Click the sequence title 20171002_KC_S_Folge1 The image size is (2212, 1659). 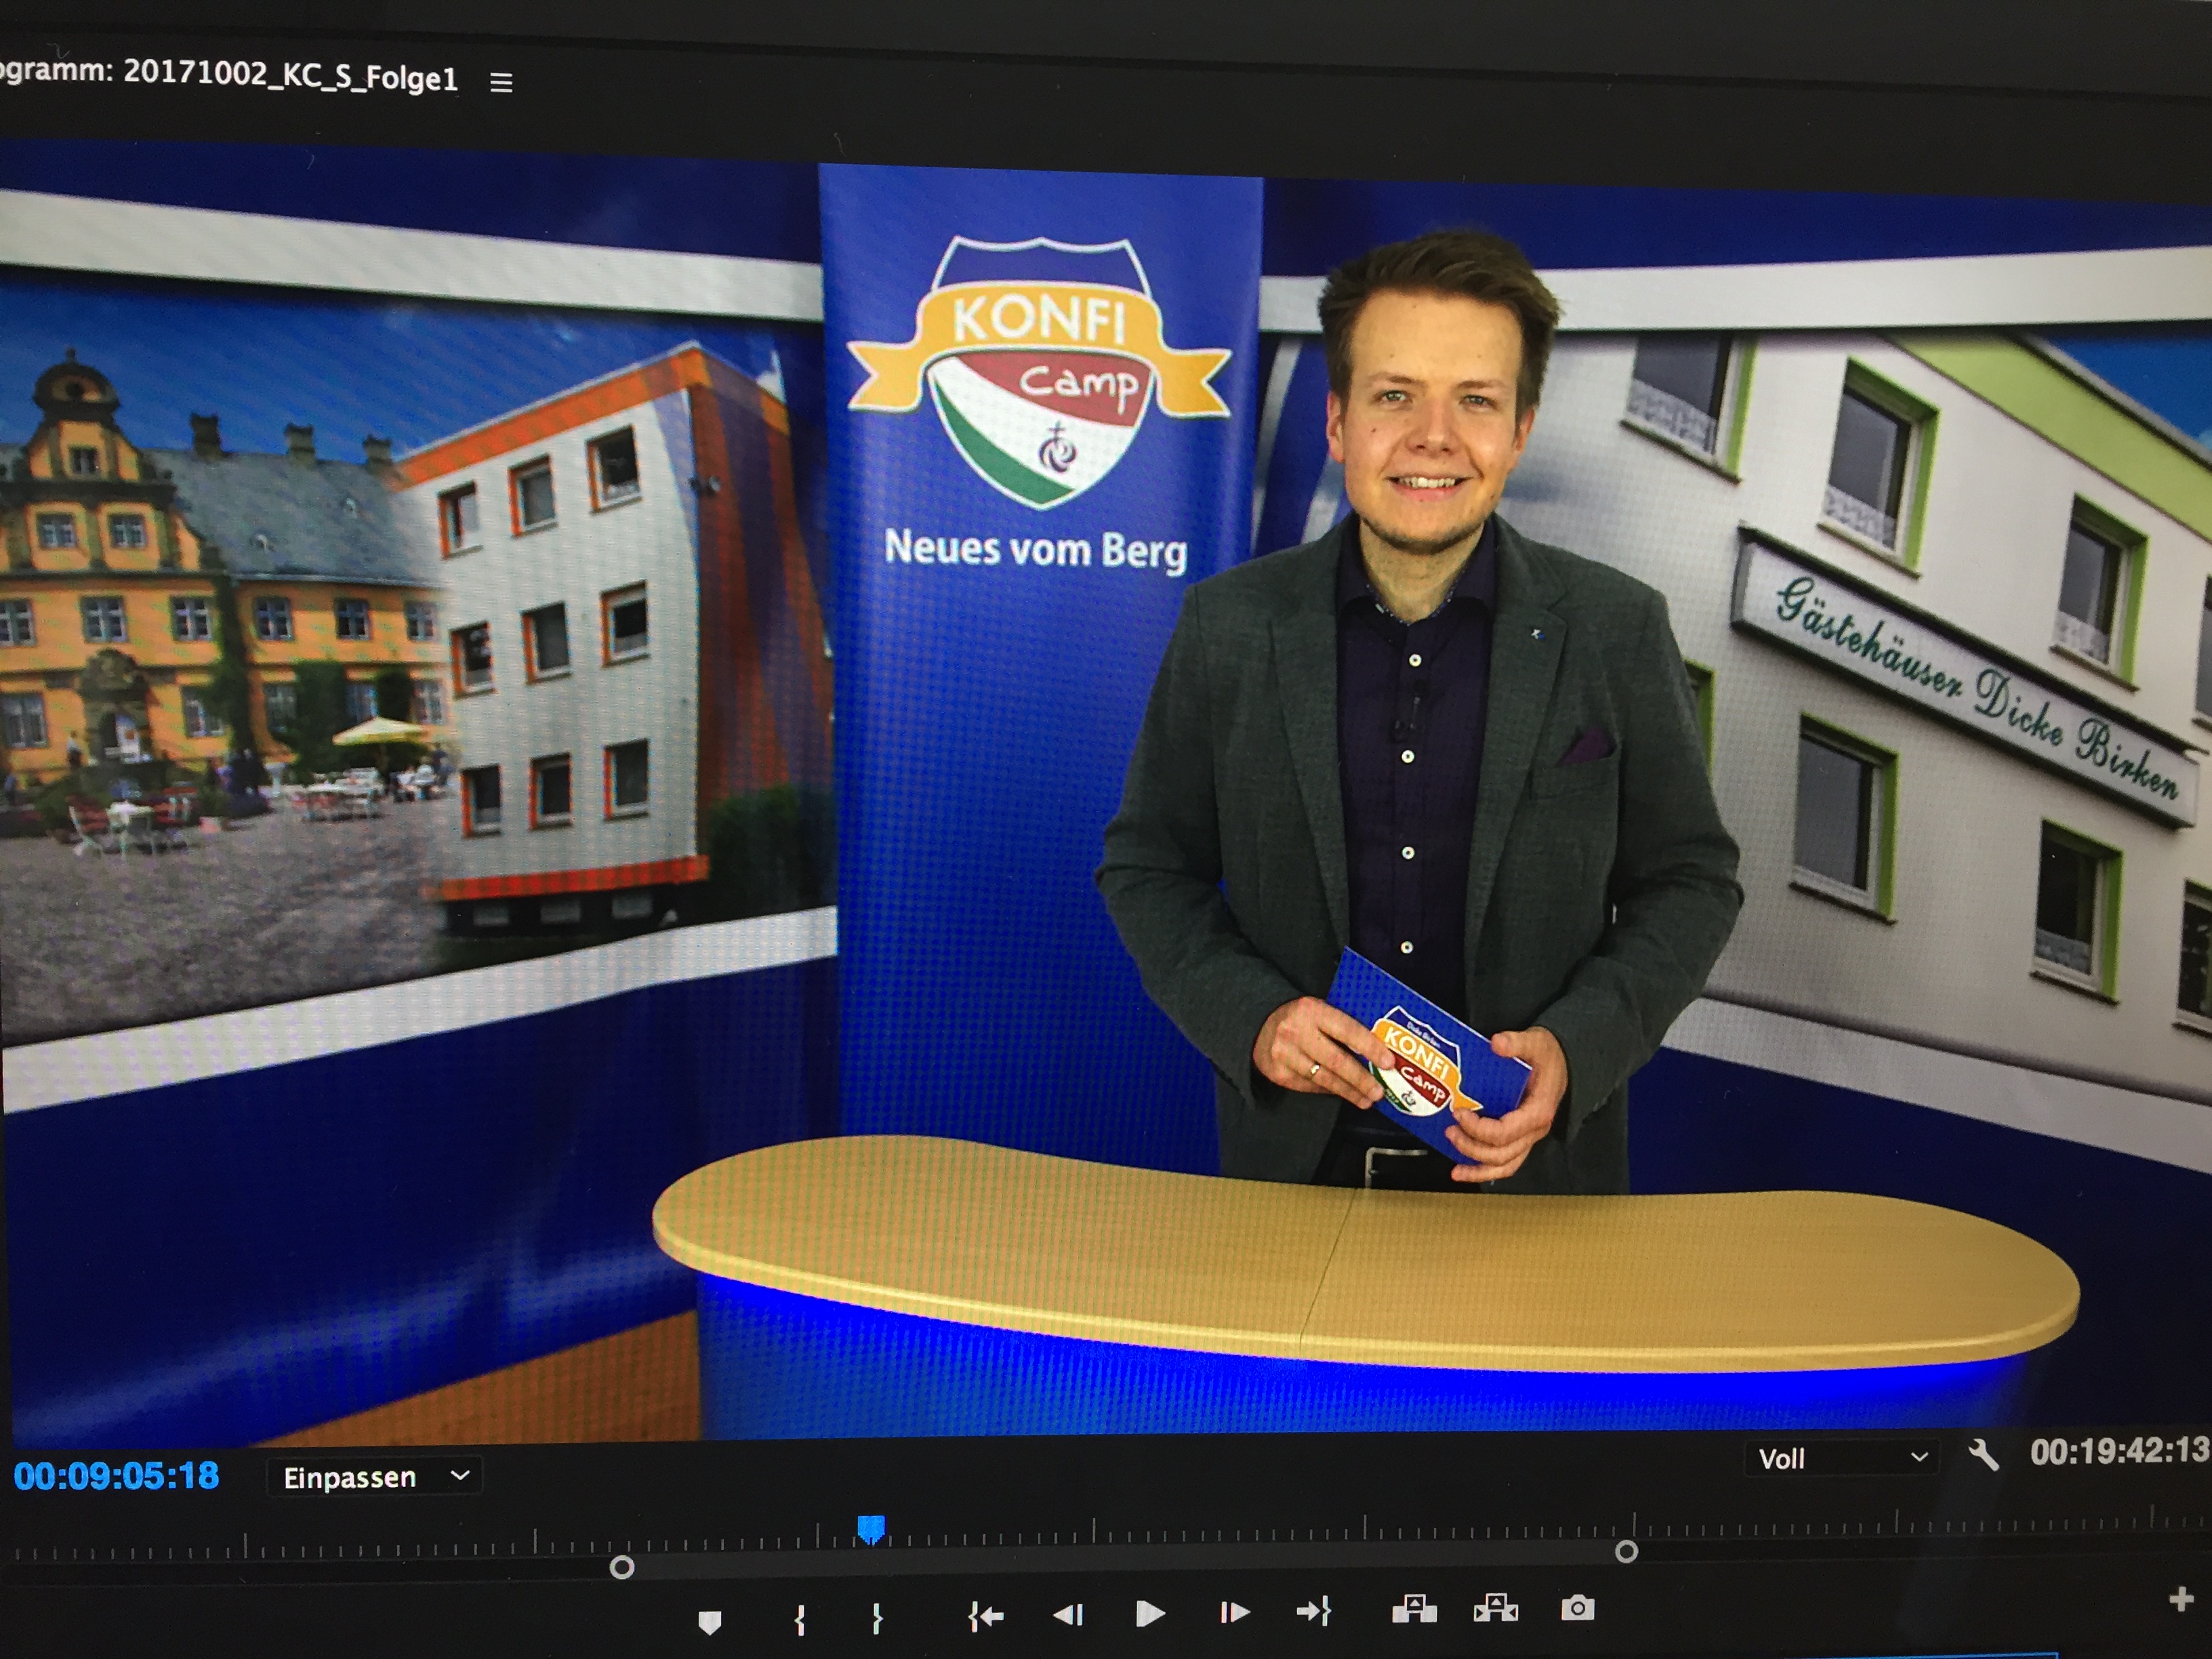(290, 75)
